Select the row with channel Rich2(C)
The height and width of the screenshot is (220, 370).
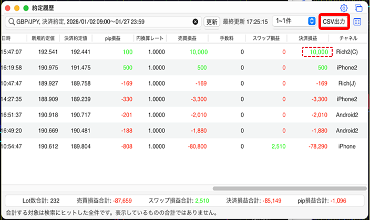coord(184,52)
